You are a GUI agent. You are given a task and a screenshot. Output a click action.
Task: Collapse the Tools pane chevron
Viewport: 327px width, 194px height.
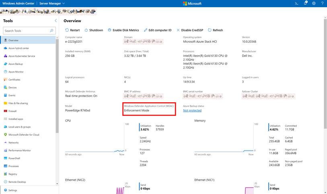click(56, 21)
